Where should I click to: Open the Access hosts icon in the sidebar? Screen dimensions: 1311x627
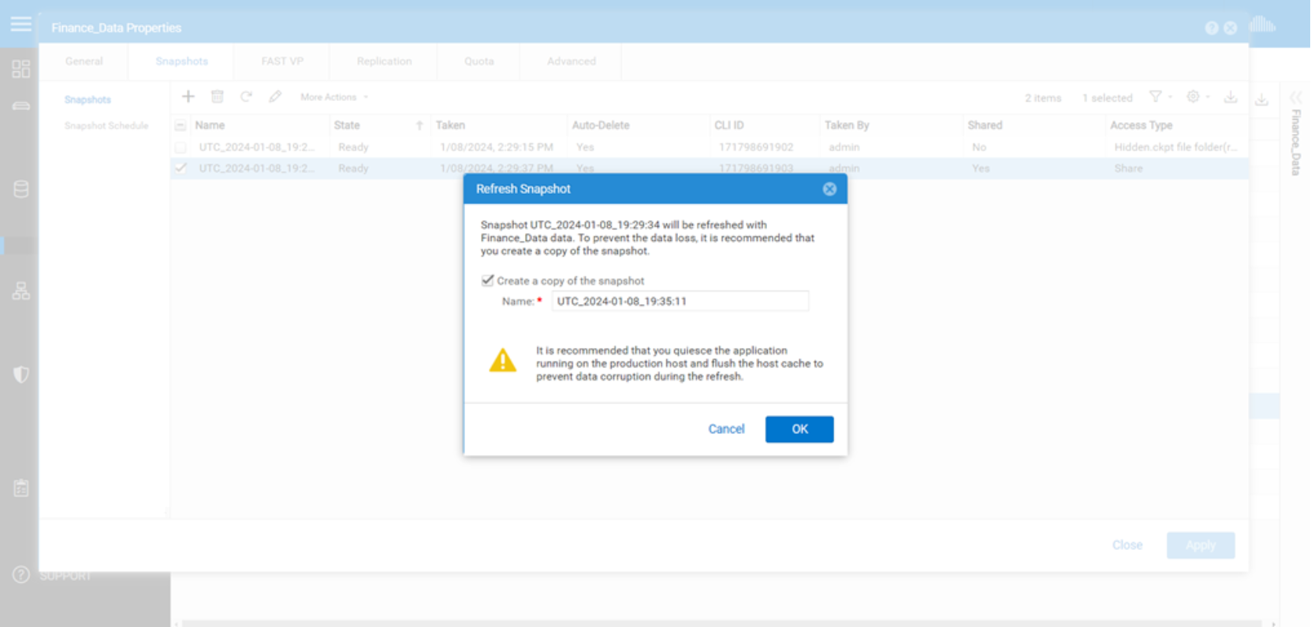21,291
